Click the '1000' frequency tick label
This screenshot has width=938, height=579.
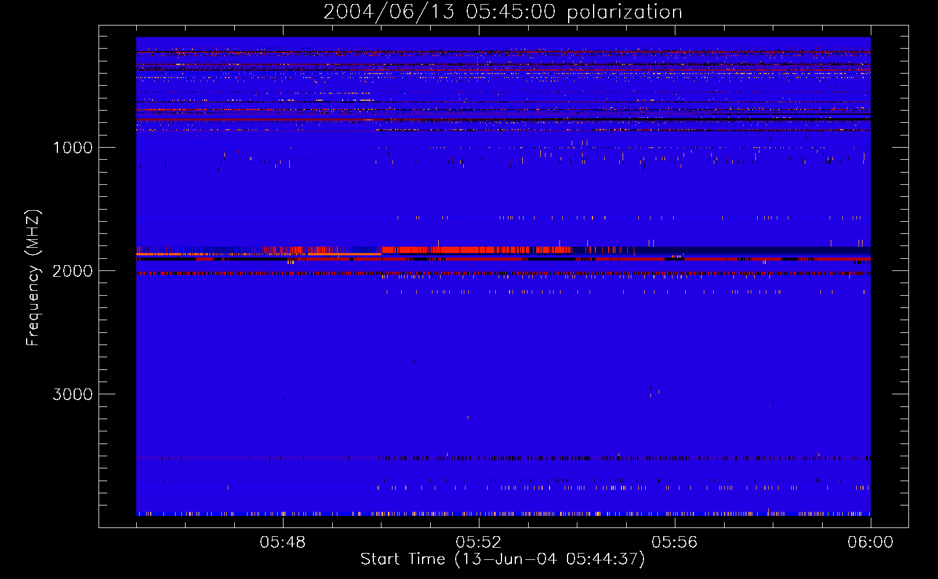tap(73, 148)
